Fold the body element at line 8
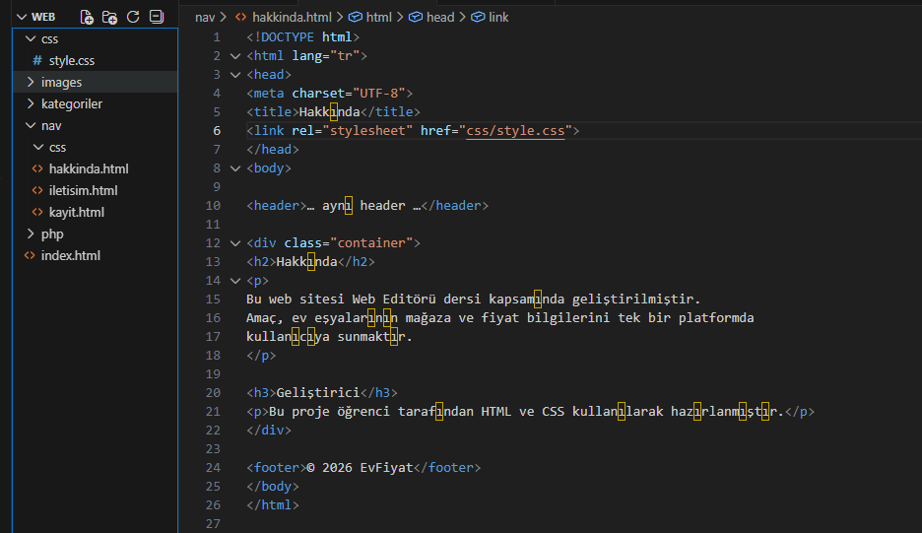The image size is (922, 533). (x=235, y=168)
